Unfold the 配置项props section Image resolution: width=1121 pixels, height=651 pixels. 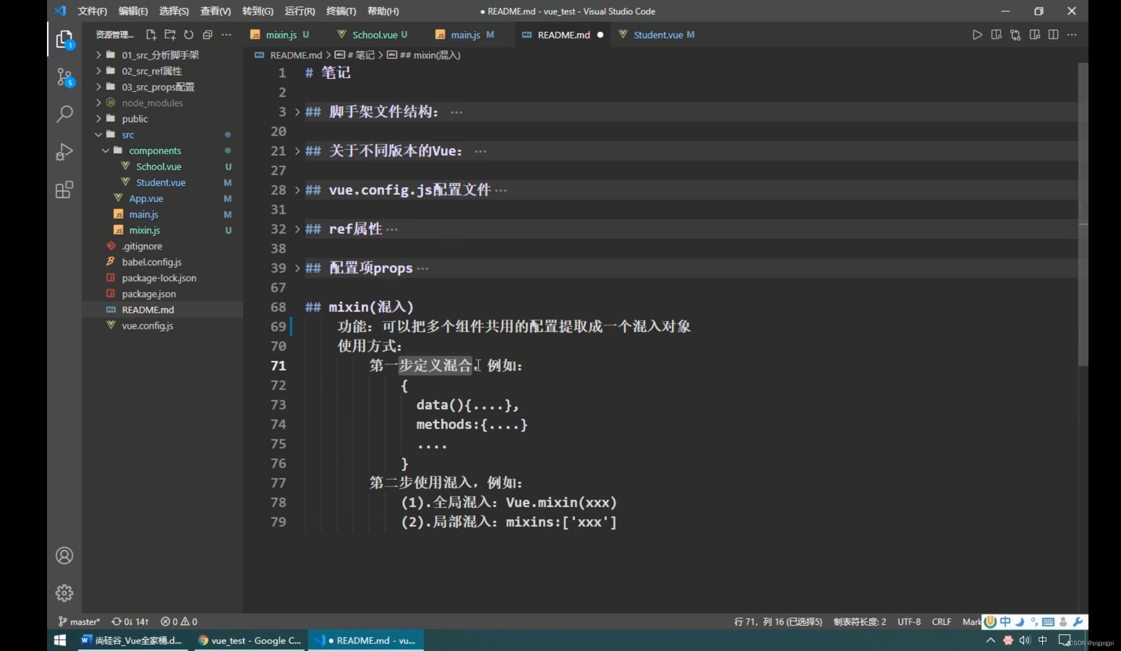(x=297, y=268)
